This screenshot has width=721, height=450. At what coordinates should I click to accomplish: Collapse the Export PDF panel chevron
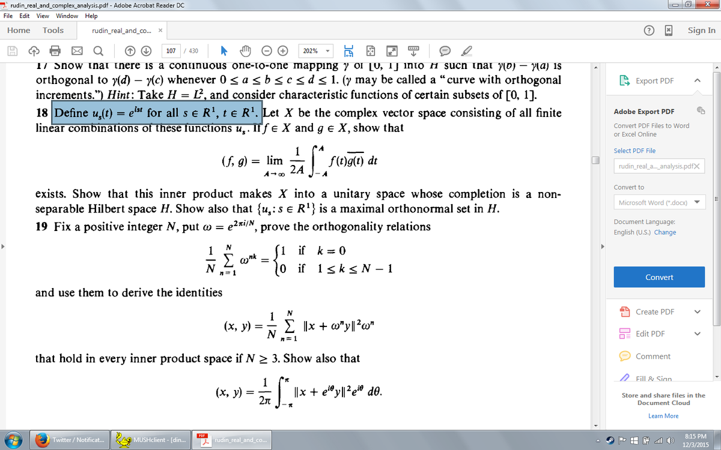point(697,81)
